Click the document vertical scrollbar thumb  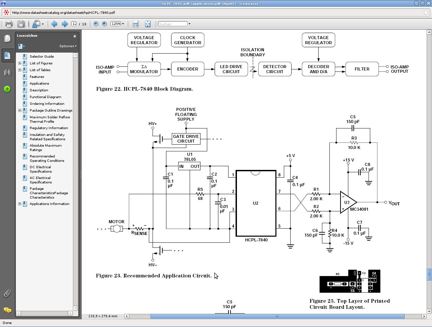(429, 274)
